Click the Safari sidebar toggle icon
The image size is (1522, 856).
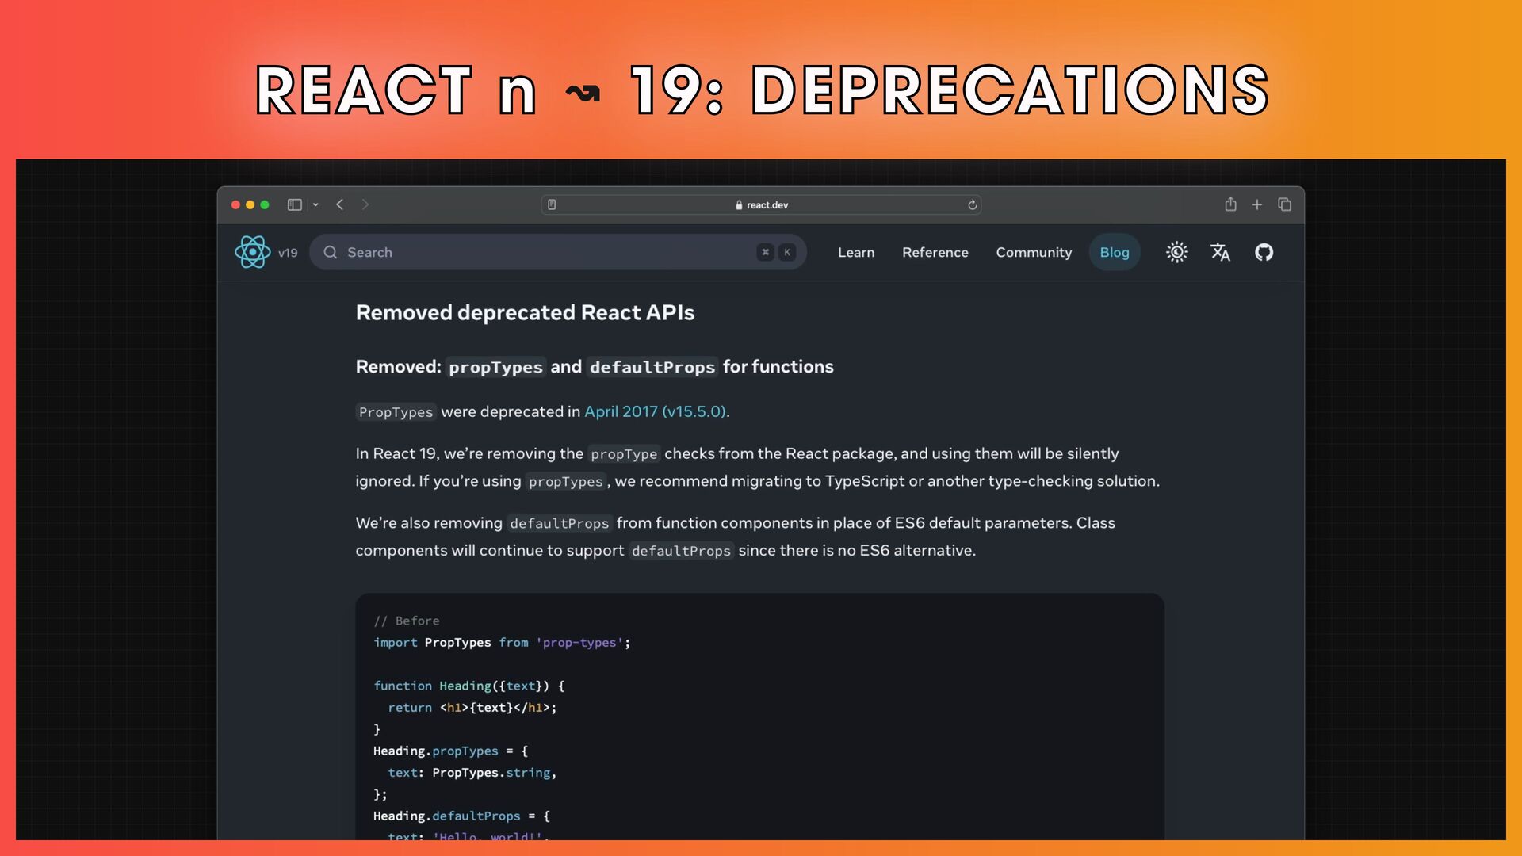click(x=294, y=204)
